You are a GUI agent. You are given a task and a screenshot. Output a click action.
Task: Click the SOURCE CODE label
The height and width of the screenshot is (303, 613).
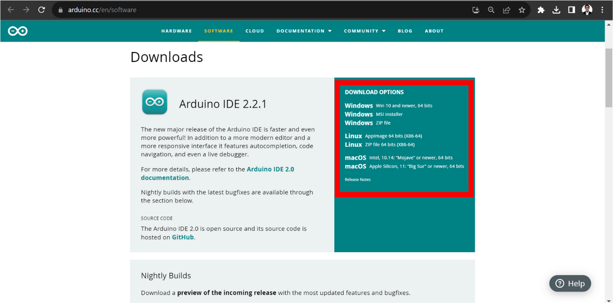(x=157, y=218)
